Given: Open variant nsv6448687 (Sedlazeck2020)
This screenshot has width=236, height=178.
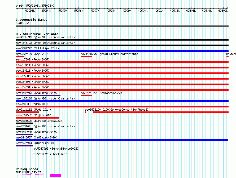Looking at the screenshot, I should (x=37, y=137).
